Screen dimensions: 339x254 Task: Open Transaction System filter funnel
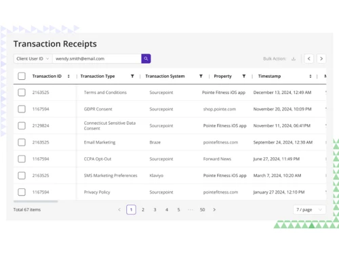click(201, 77)
